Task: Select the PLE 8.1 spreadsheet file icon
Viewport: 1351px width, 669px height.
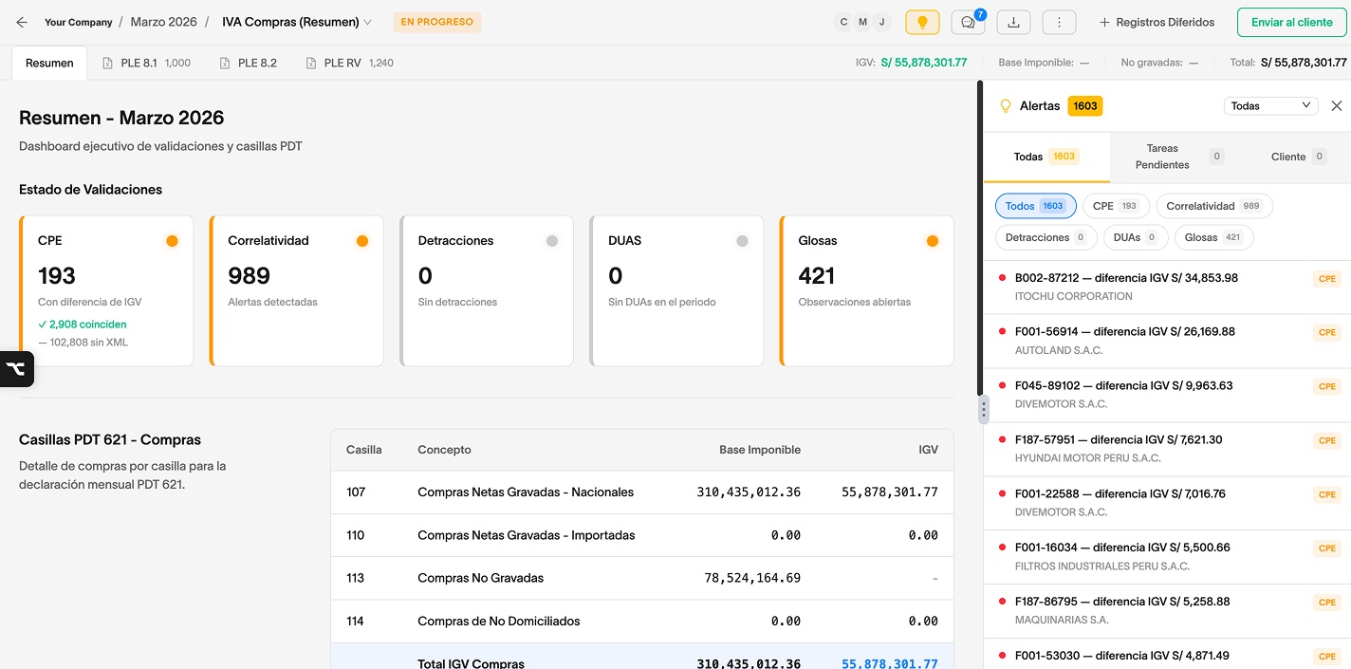Action: tap(109, 63)
